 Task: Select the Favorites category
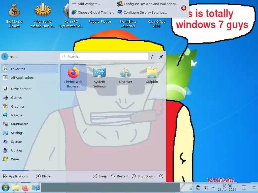point(29,69)
